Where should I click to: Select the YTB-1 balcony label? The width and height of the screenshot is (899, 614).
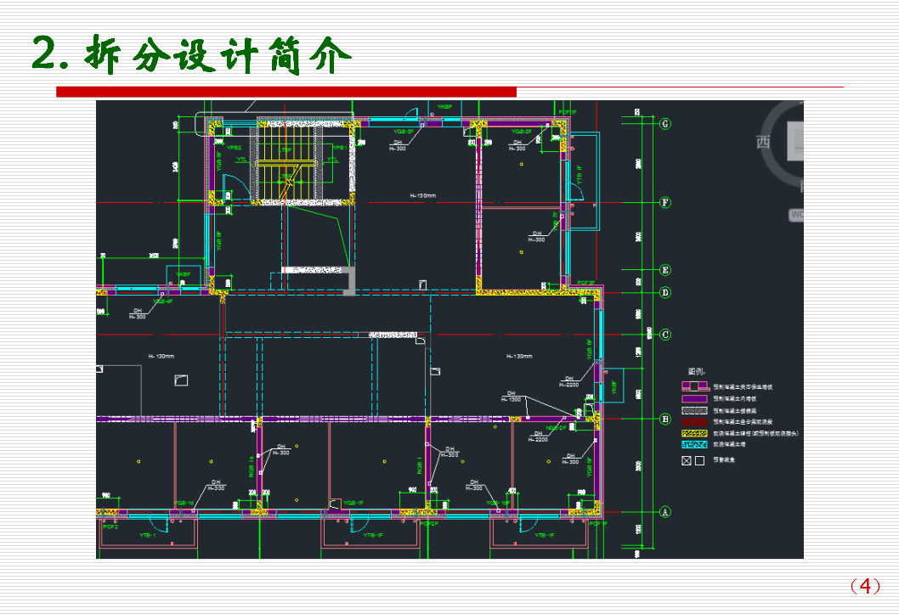pos(147,535)
